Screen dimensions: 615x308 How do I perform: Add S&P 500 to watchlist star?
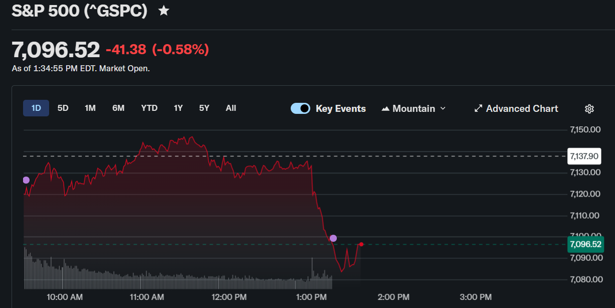point(164,11)
